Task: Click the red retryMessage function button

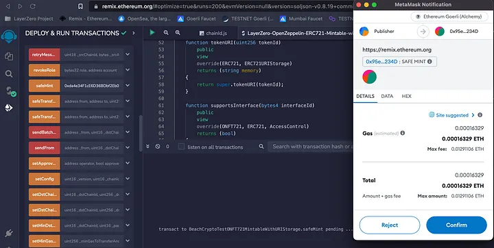Action: click(44, 54)
